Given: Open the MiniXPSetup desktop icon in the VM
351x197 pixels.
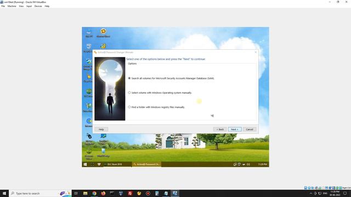Looking at the screenshot, I should [103, 153].
